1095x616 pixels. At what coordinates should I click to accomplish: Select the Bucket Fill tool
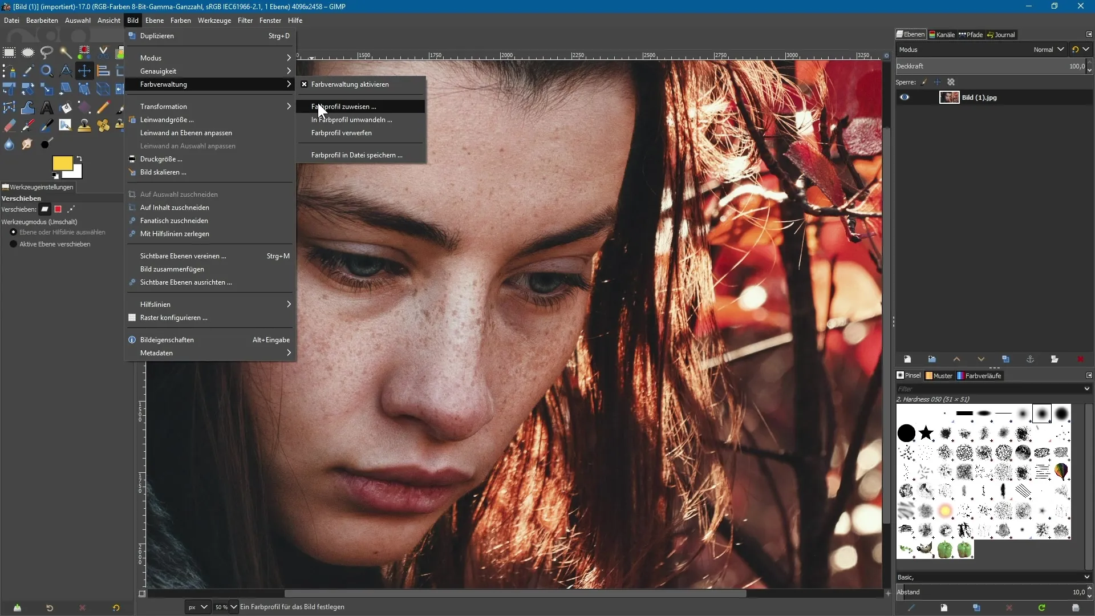tap(66, 107)
